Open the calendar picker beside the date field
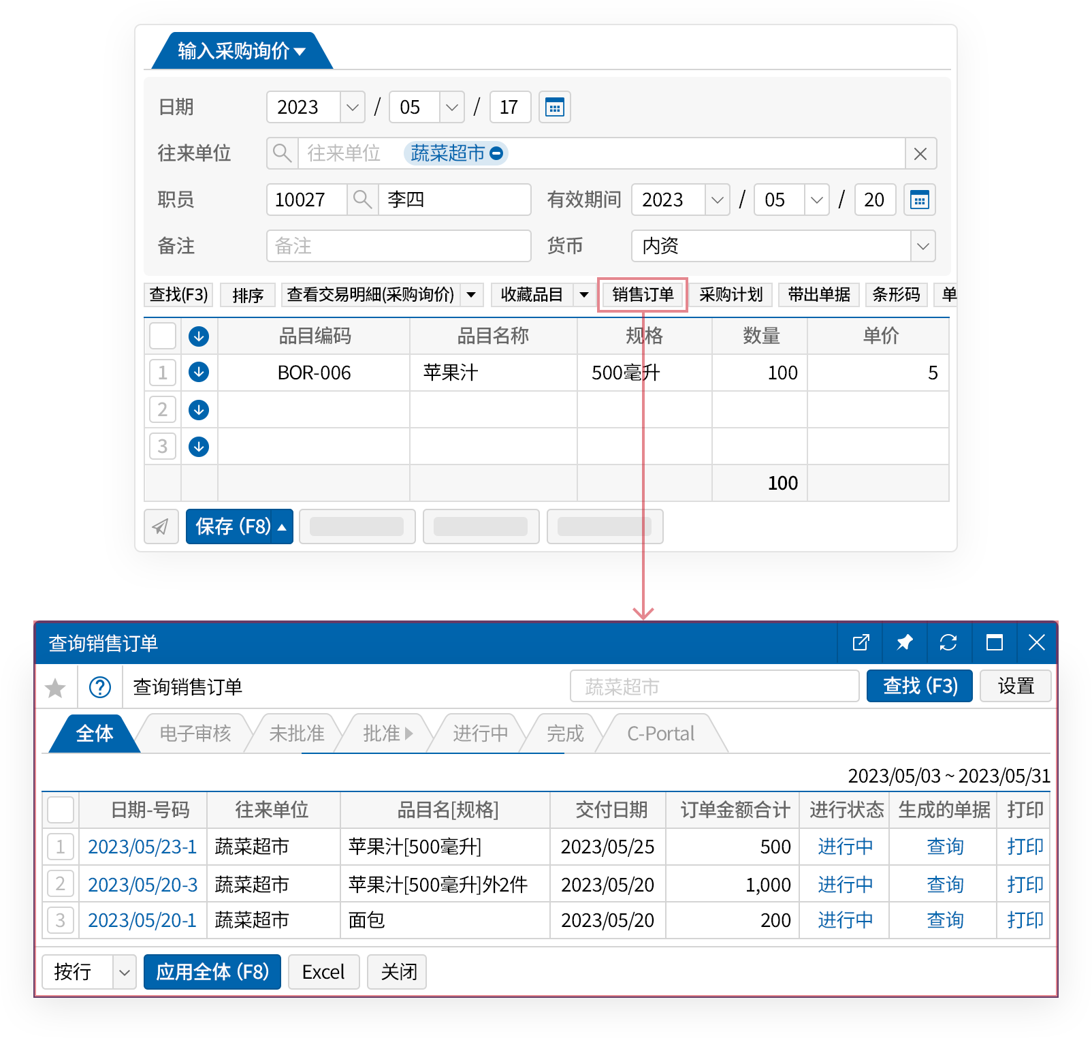This screenshot has height=1038, width=1092. (x=554, y=108)
